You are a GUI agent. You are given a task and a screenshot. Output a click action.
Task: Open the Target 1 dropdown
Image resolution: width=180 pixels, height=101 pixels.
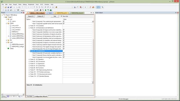tap(35, 10)
